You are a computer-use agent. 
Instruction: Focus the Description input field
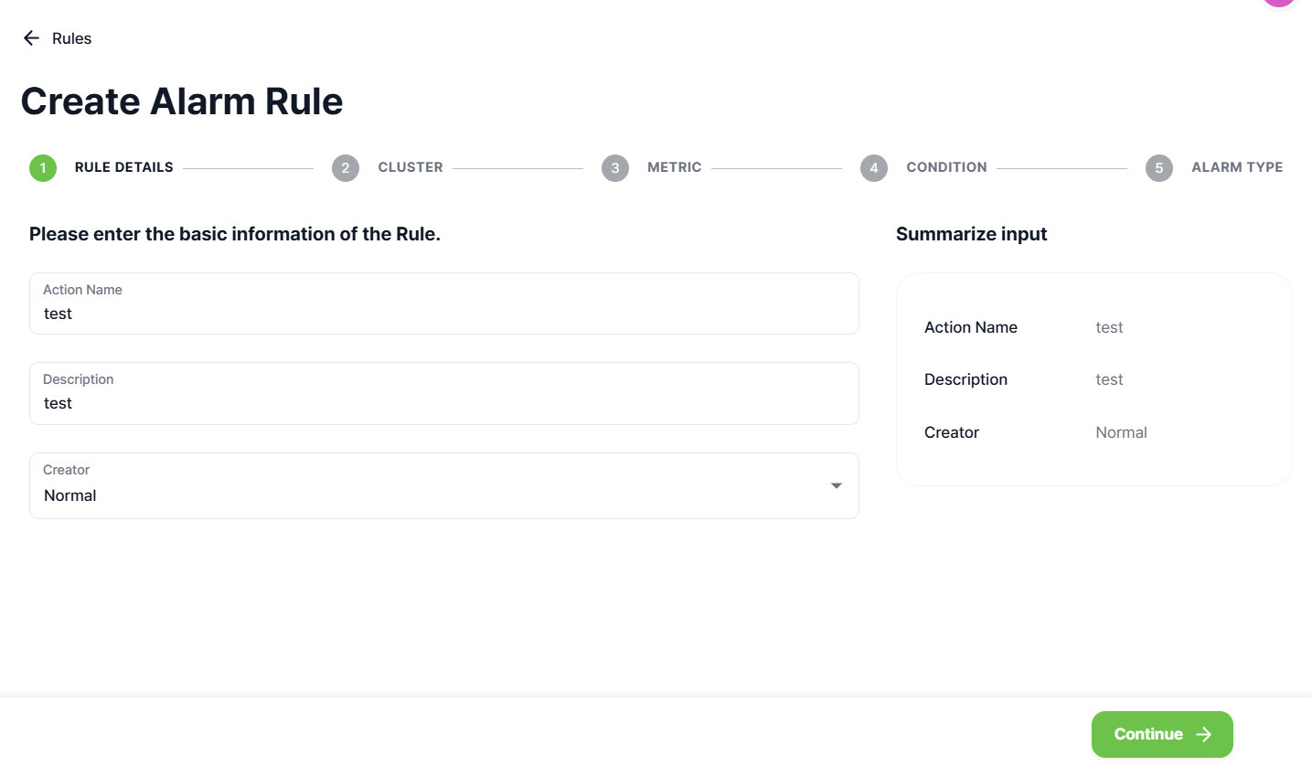[444, 393]
